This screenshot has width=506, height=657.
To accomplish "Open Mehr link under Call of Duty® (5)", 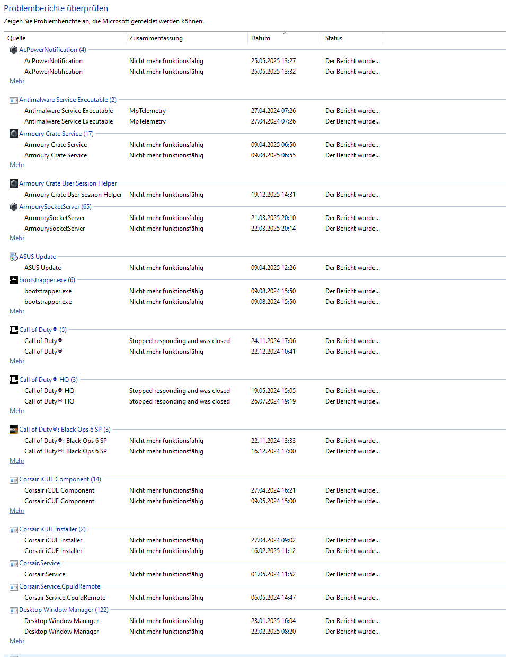I will 17,361.
